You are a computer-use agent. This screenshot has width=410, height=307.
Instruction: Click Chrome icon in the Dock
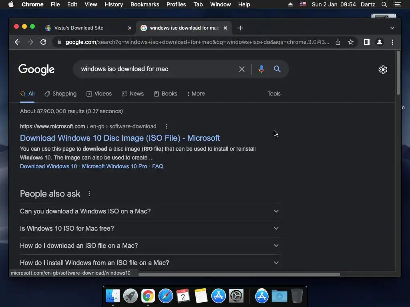(148, 296)
